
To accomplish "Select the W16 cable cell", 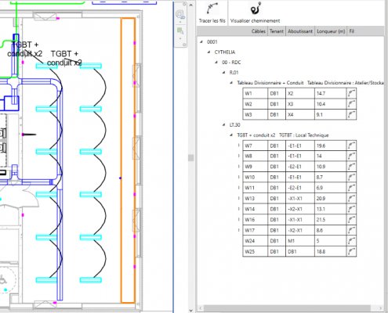I will pos(256,220).
